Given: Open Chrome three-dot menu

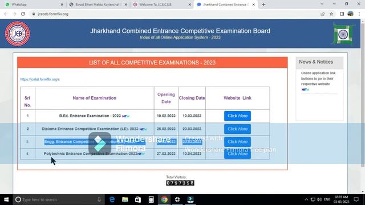Looking at the screenshot, I should pos(359,14).
